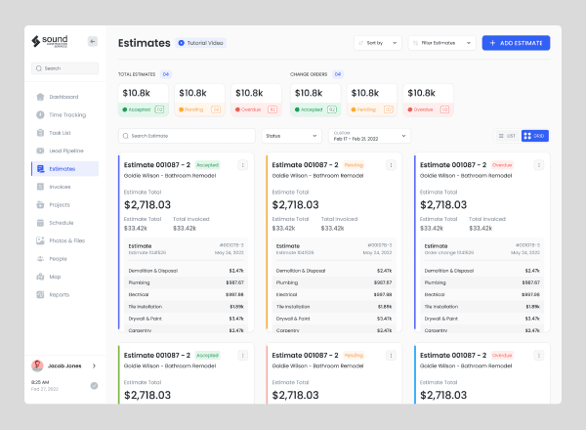Click the Photos & Files icon

pyautogui.click(x=40, y=240)
